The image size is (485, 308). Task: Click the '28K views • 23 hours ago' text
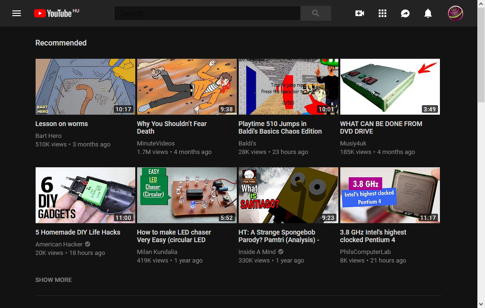point(273,152)
